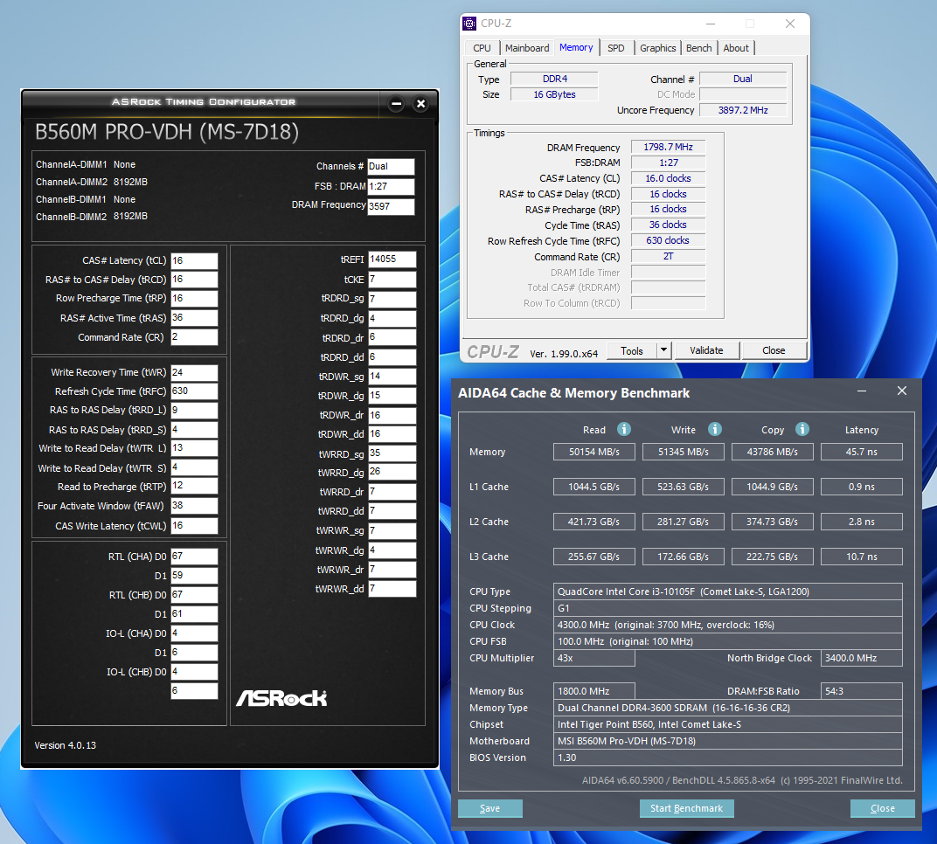Click the Tools button in CPU-Z

point(631,350)
